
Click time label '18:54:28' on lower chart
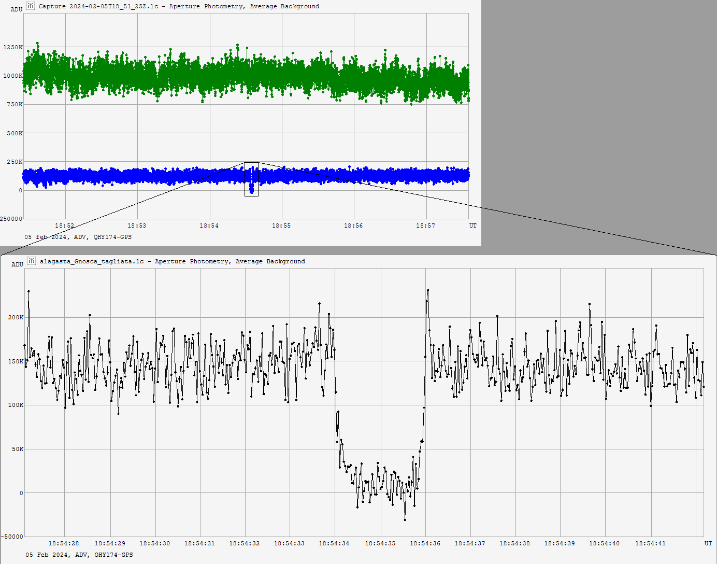(x=64, y=543)
